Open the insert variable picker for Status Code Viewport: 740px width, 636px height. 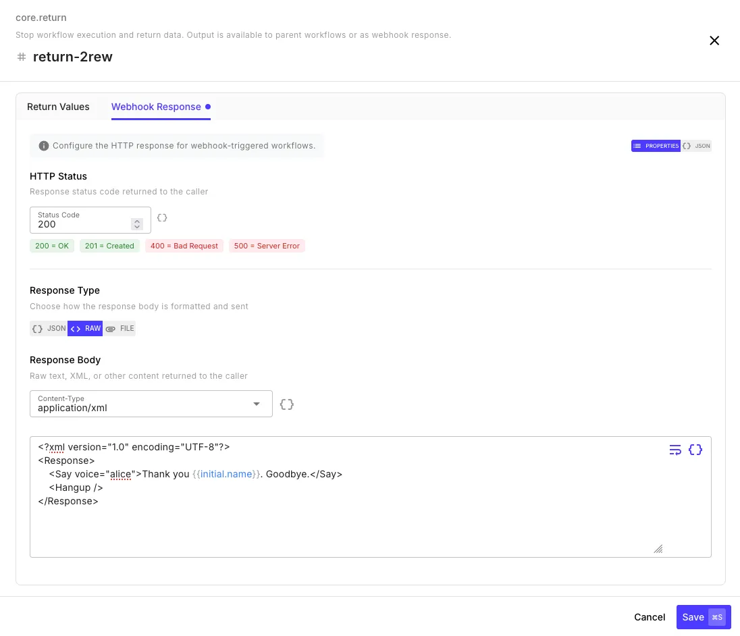tap(161, 217)
